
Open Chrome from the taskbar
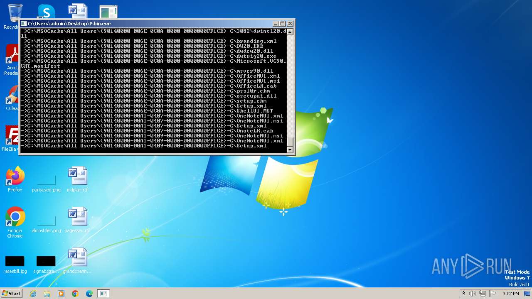tap(75, 294)
